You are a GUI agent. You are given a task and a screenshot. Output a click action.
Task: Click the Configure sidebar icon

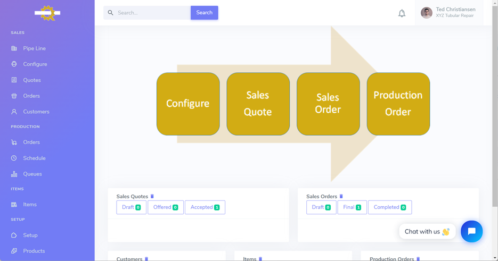click(x=14, y=64)
